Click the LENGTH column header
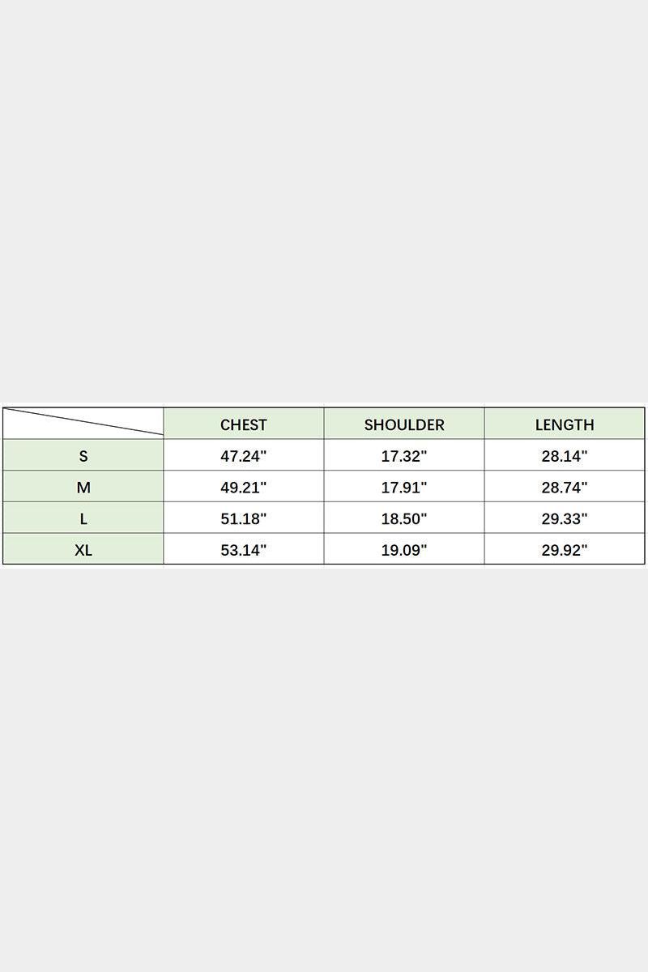 [x=565, y=424]
